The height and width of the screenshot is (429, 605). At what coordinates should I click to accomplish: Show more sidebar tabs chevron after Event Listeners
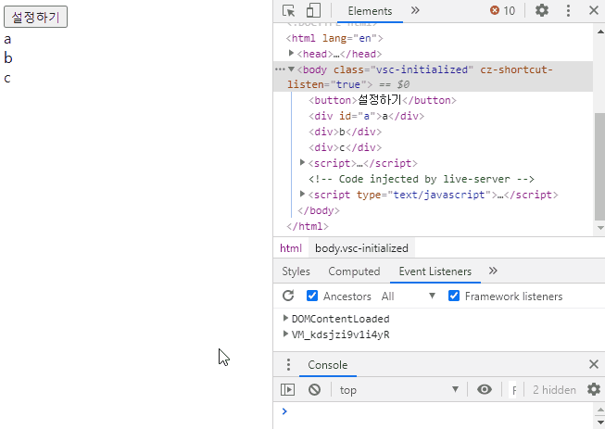(x=493, y=271)
